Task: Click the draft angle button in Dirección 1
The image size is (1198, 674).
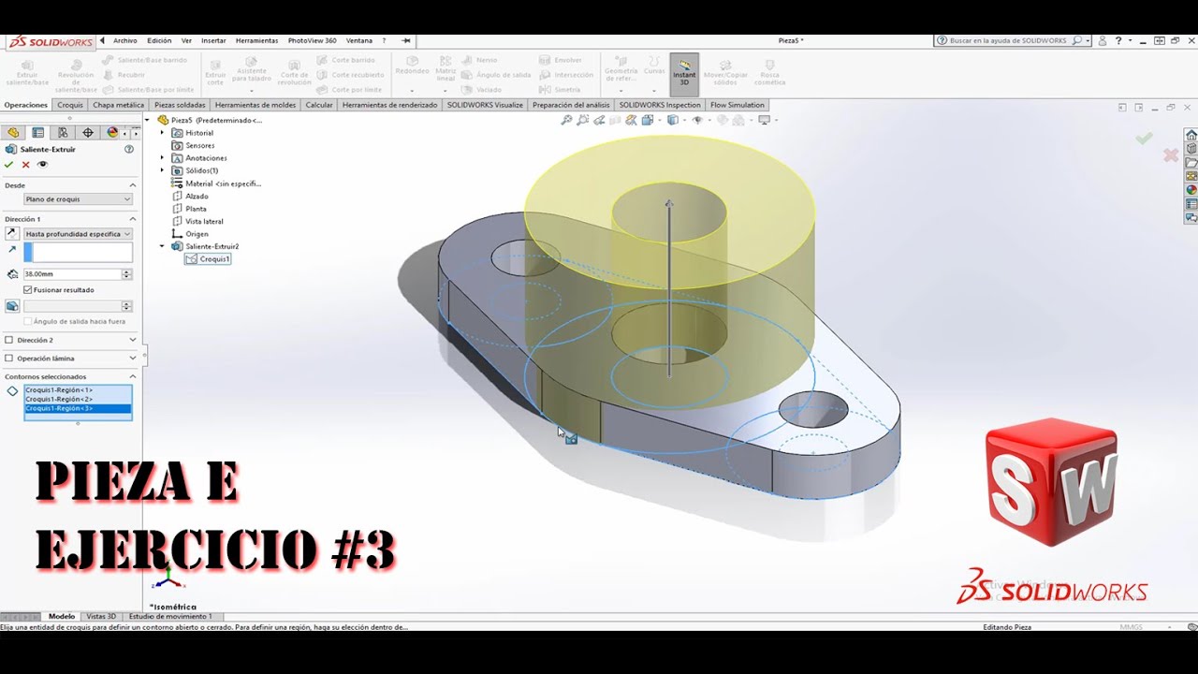Action: coord(12,306)
